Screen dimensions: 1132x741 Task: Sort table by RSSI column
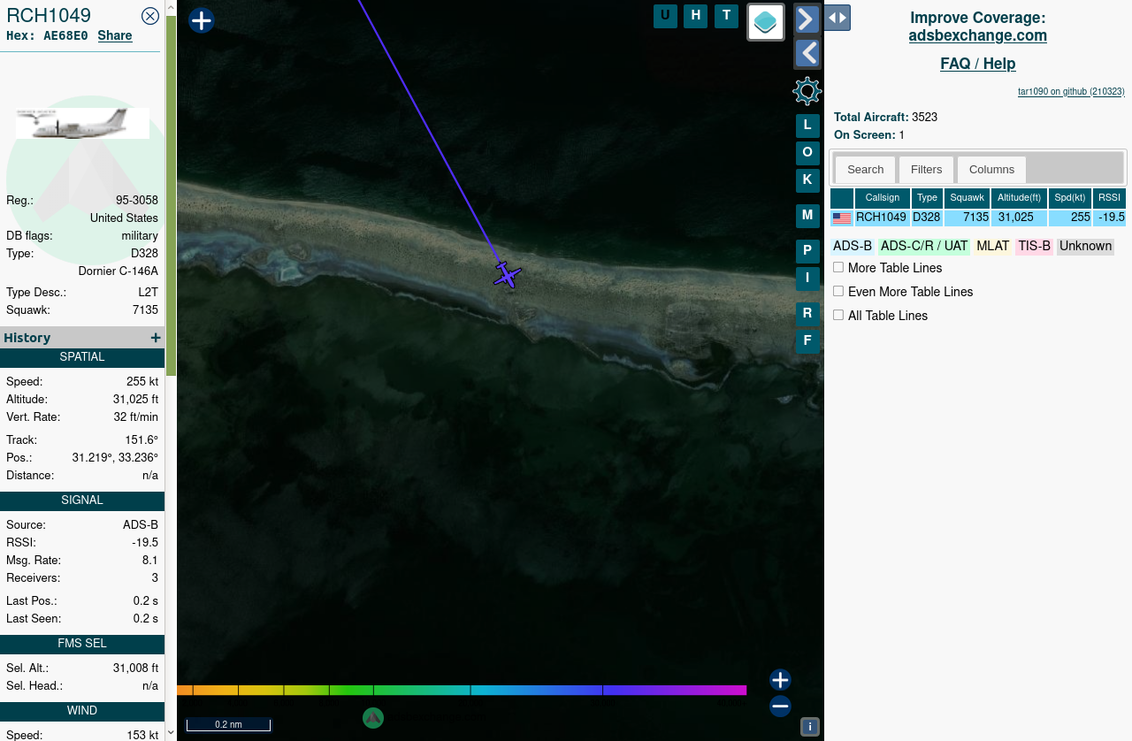(1109, 198)
